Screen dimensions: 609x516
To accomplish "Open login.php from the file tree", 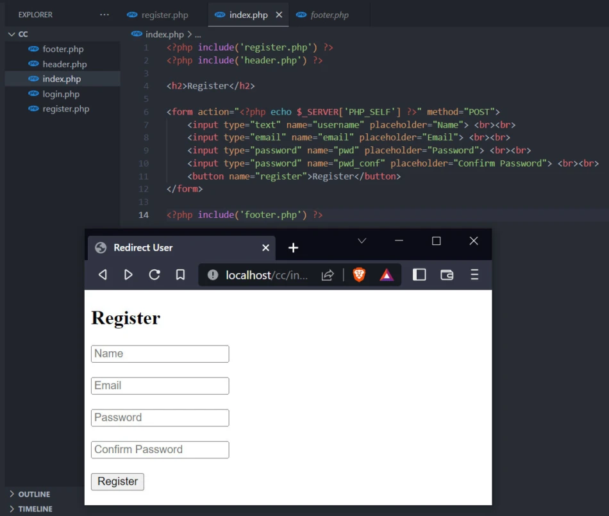I will [x=61, y=94].
